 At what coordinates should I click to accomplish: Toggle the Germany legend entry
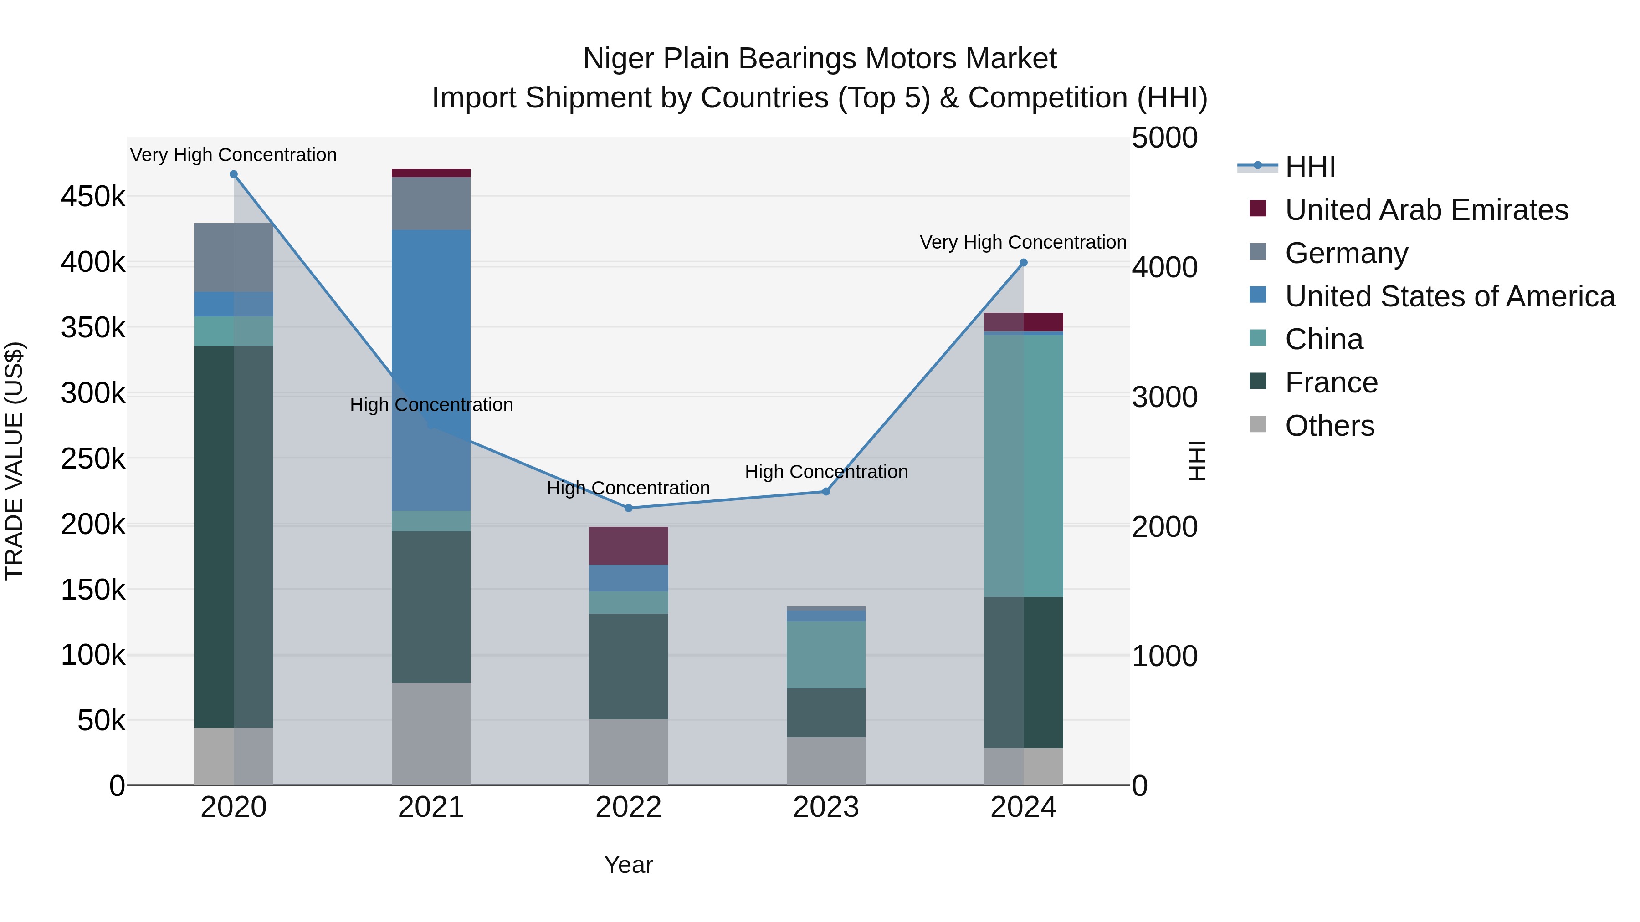[1329, 253]
